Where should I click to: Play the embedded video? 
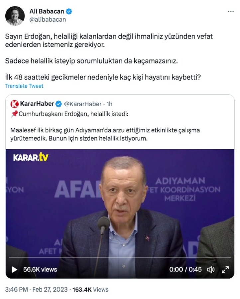tap(14, 269)
